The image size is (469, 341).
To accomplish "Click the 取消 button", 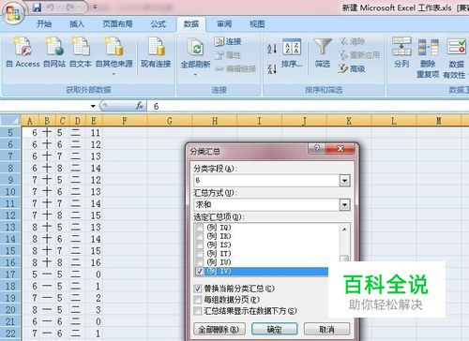I will point(326,329).
